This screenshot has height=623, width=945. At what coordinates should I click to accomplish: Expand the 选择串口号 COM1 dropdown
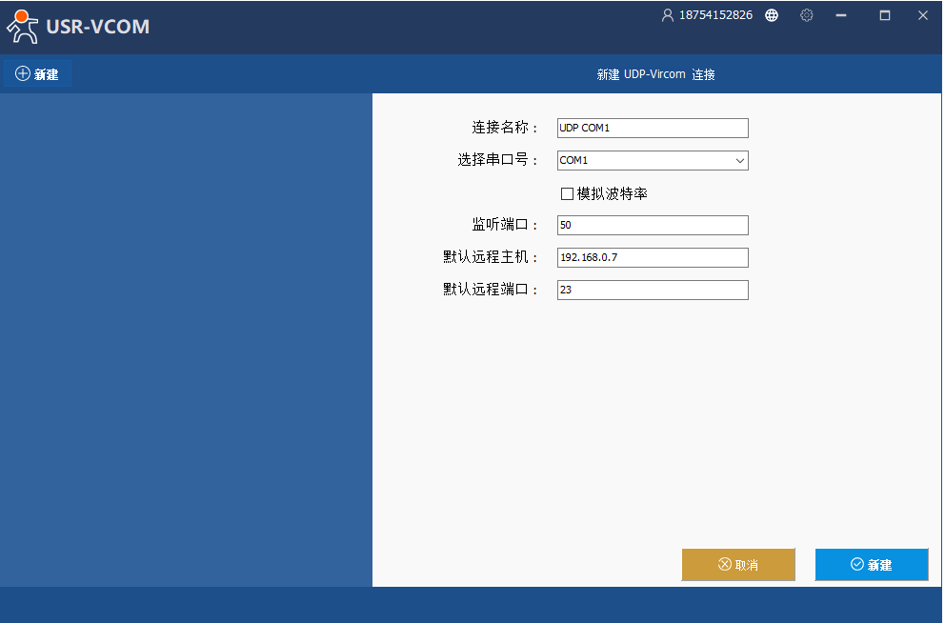point(739,161)
